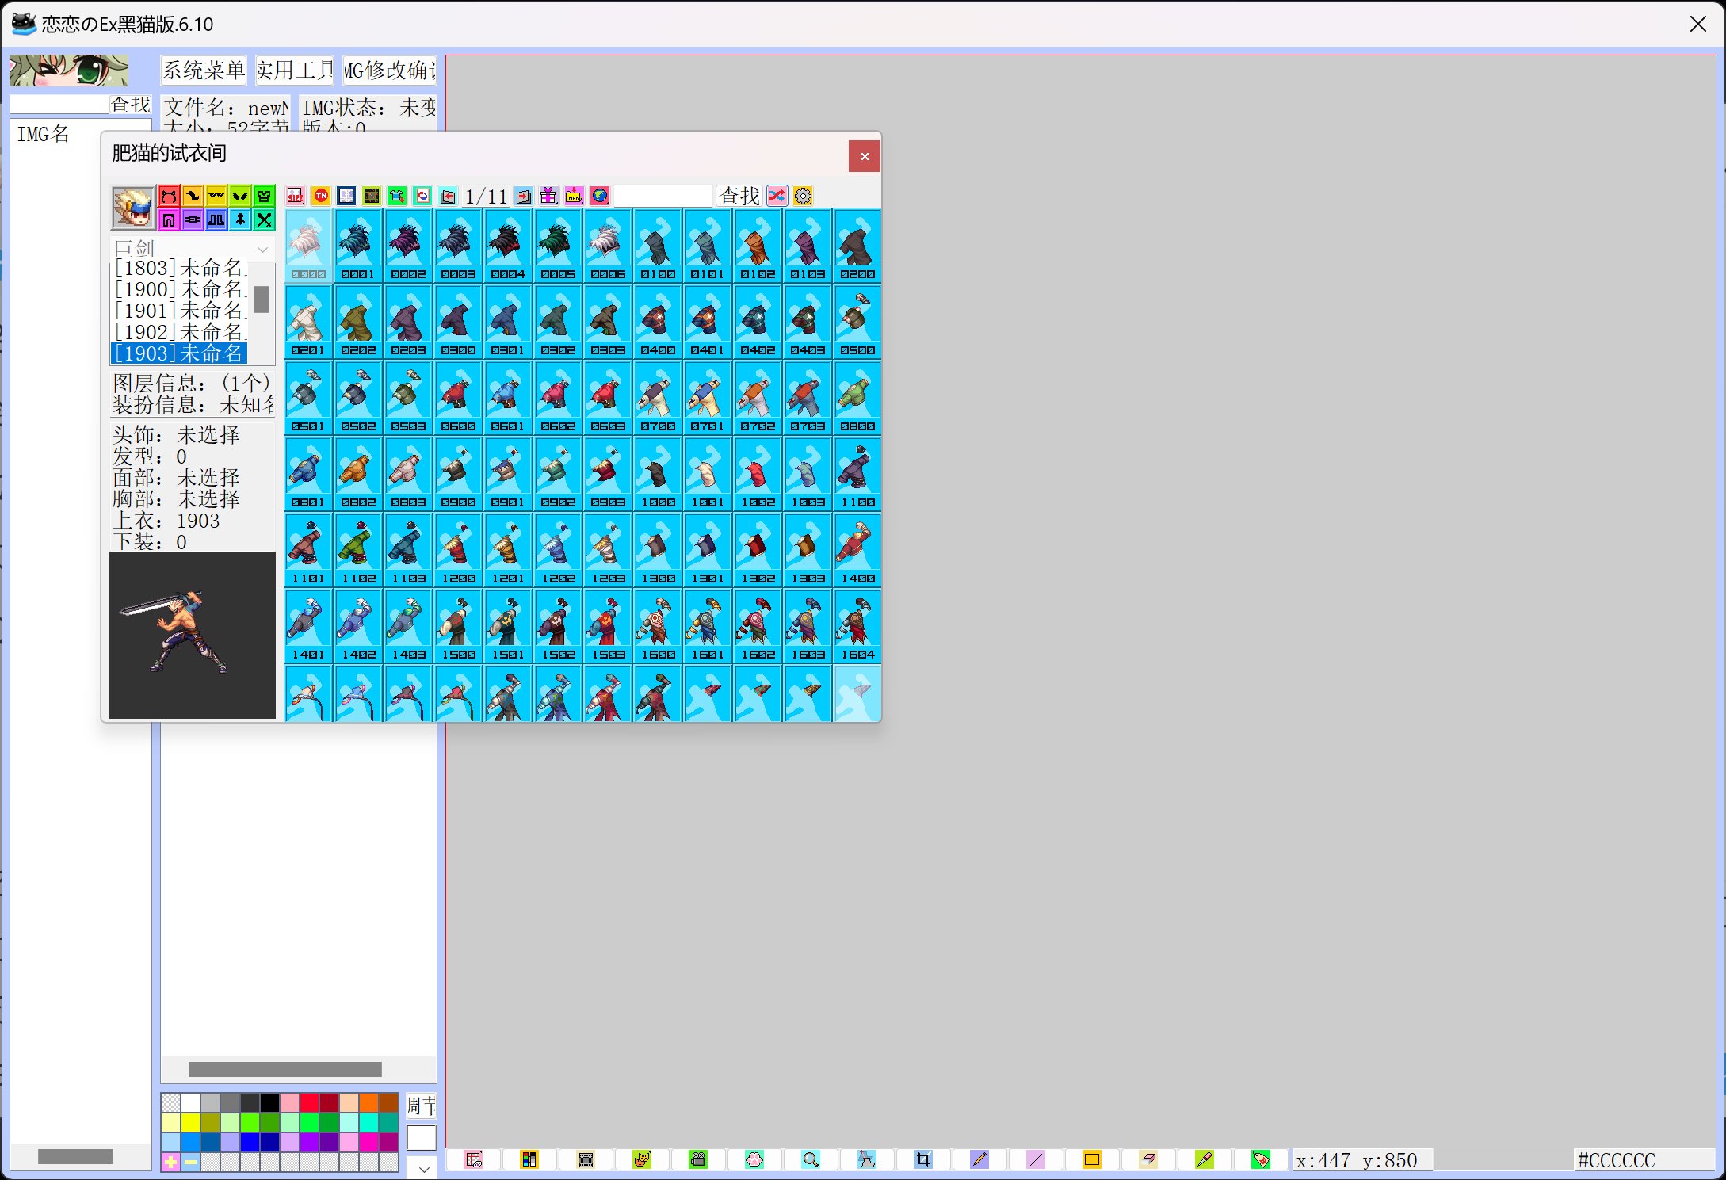Image resolution: width=1726 pixels, height=1180 pixels.
Task: Pick costume thumbnail 1500
Action: (x=458, y=626)
